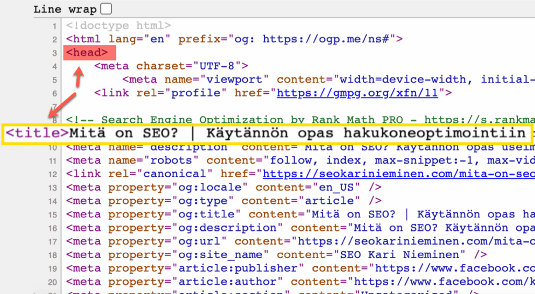Image resolution: width=535 pixels, height=294 pixels.
Task: Click the article:author meta property line
Action: [300, 281]
